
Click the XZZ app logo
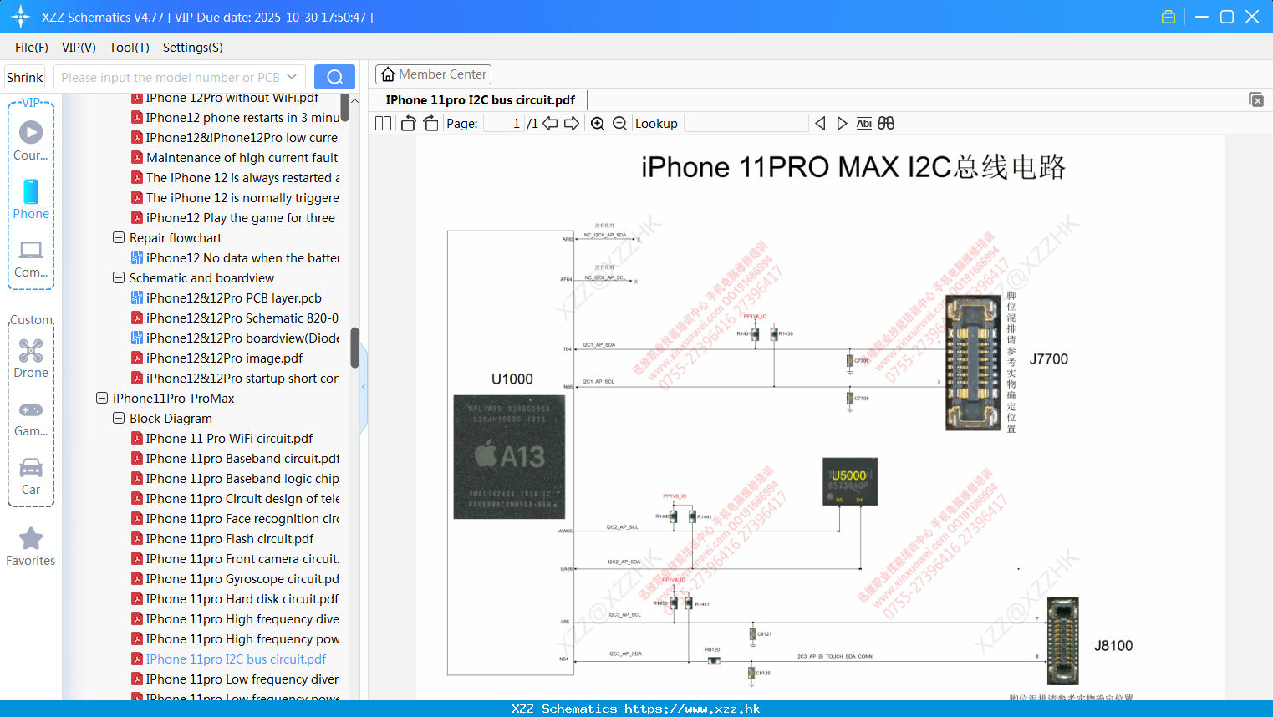21,17
